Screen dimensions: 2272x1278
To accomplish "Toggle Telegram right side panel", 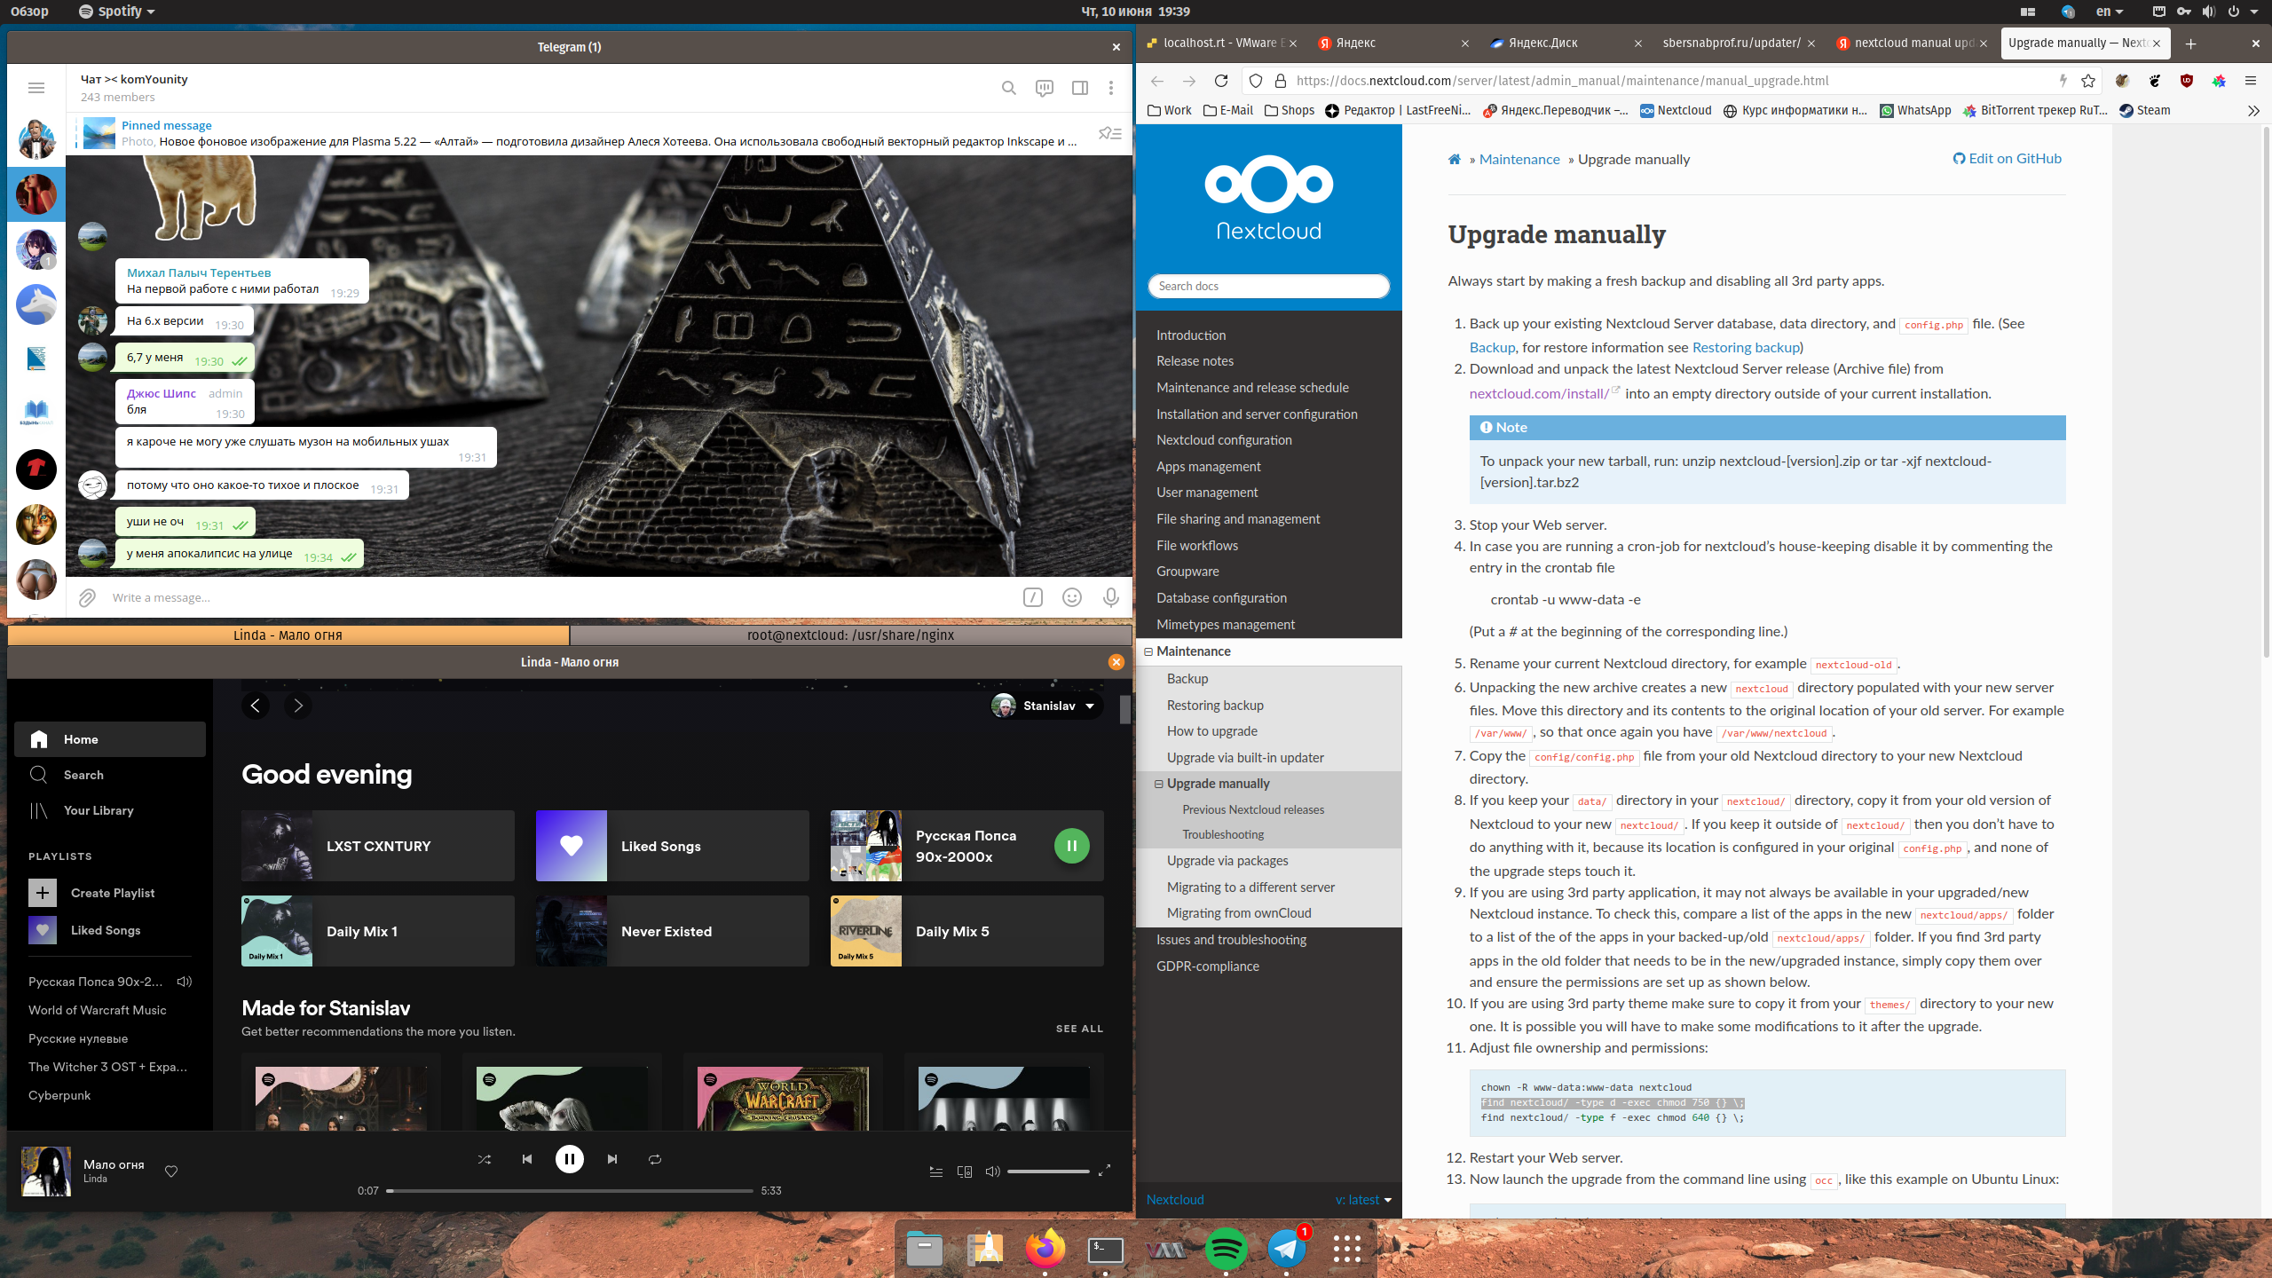I will point(1080,88).
